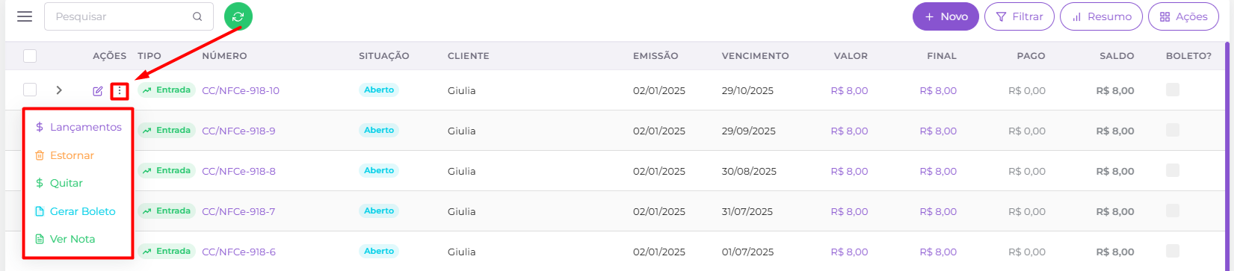Image resolution: width=1234 pixels, height=271 pixels.
Task: Click the green refresh icon button
Action: (238, 16)
